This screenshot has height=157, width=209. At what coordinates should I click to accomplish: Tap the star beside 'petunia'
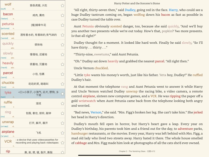click(x=62, y=25)
